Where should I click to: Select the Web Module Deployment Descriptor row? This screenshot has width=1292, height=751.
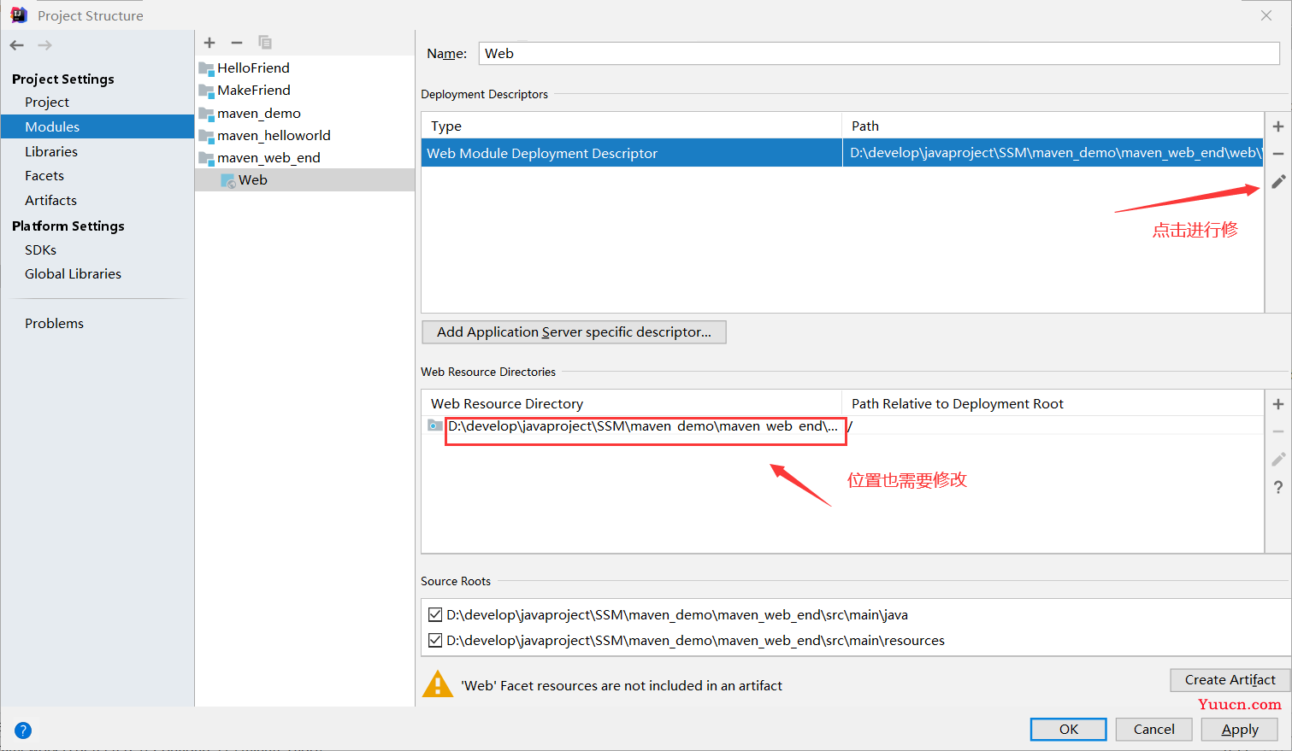coord(842,153)
